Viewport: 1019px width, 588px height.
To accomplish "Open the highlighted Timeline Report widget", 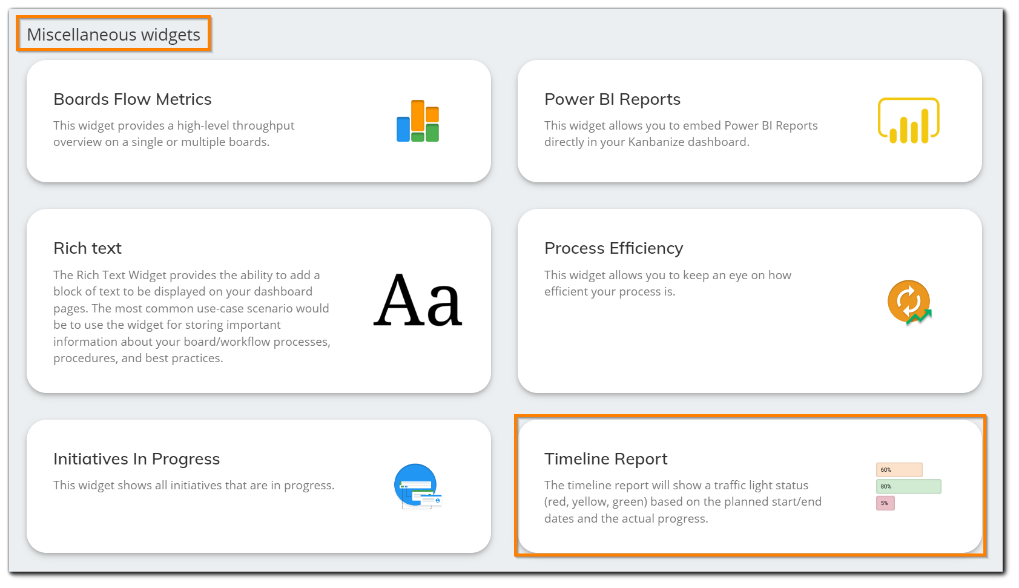I will (x=751, y=485).
